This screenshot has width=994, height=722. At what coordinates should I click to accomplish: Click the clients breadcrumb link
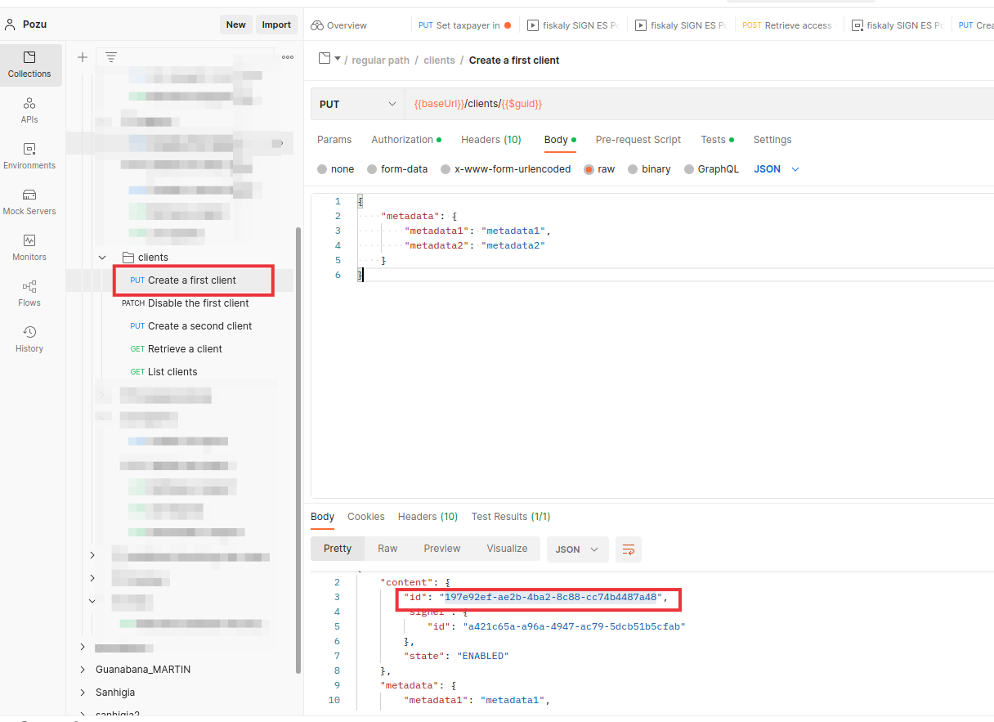439,61
